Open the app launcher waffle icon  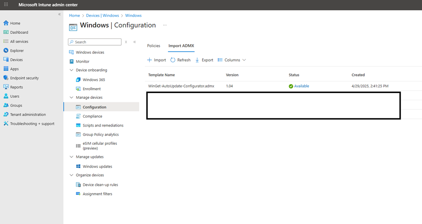click(x=6, y=4)
